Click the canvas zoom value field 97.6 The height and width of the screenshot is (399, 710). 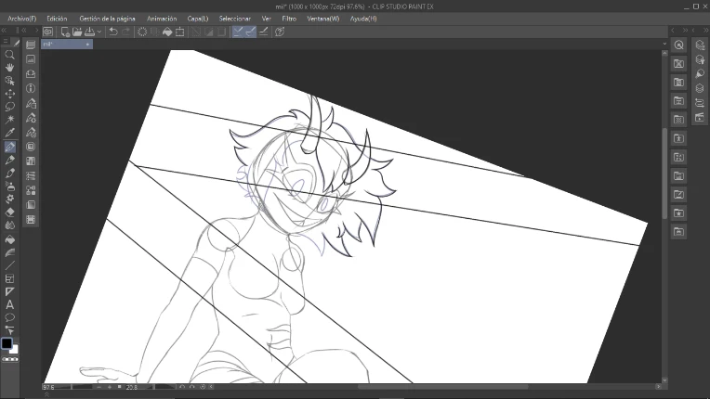(x=48, y=387)
